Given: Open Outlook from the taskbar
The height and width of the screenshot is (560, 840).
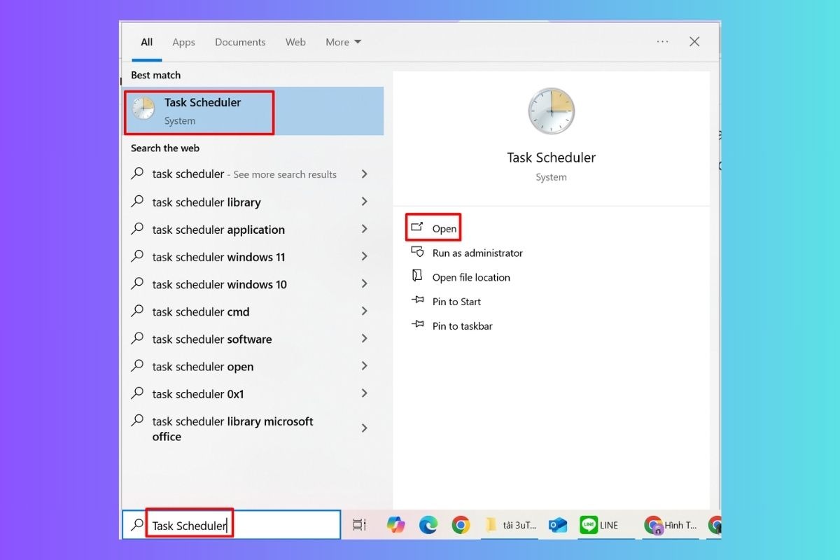Looking at the screenshot, I should [x=558, y=525].
